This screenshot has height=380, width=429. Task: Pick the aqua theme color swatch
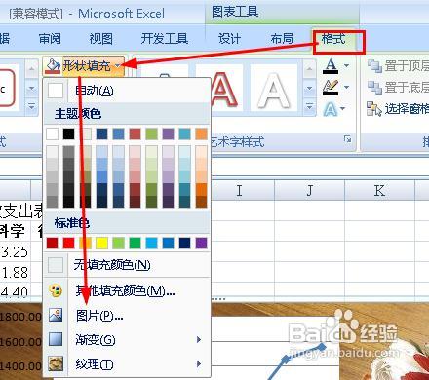pos(184,133)
